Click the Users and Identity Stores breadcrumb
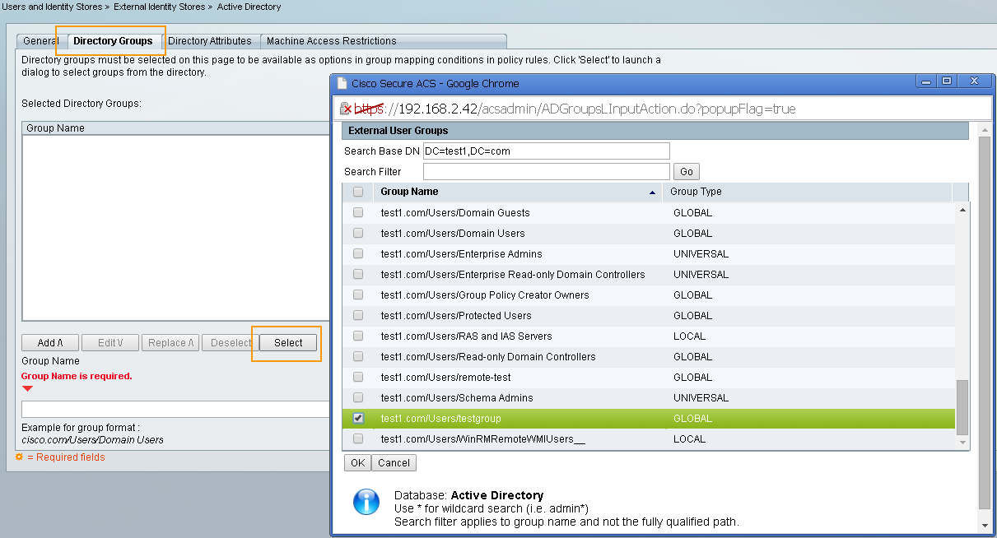Screen dimensions: 997x538 pos(52,7)
